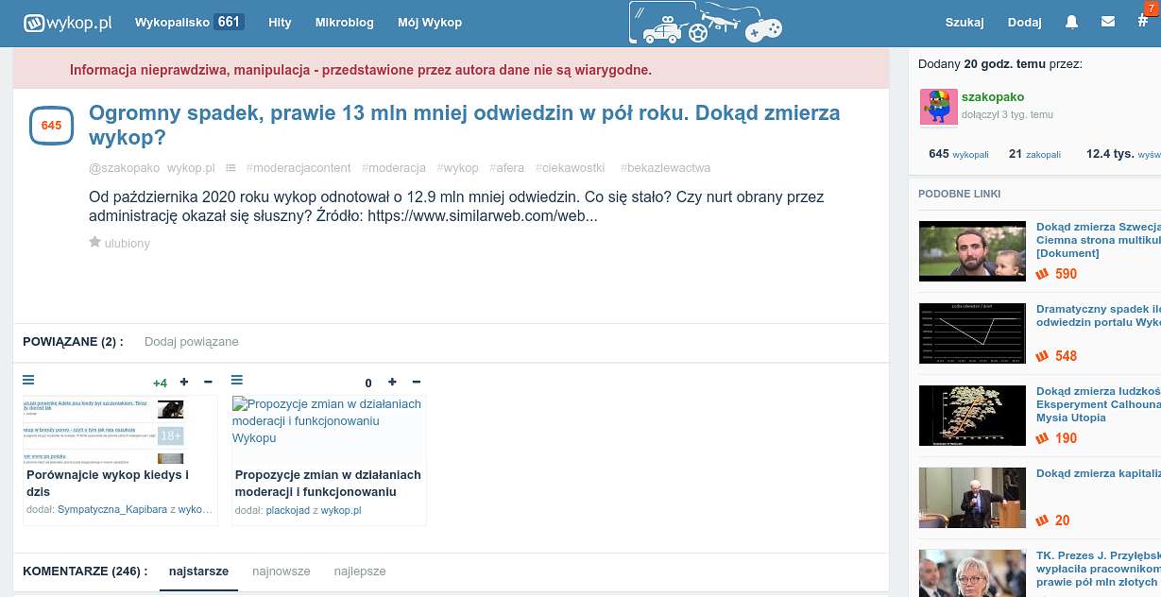The height and width of the screenshot is (597, 1161).
Task: Open szakopako username in sidebar
Action: [993, 96]
